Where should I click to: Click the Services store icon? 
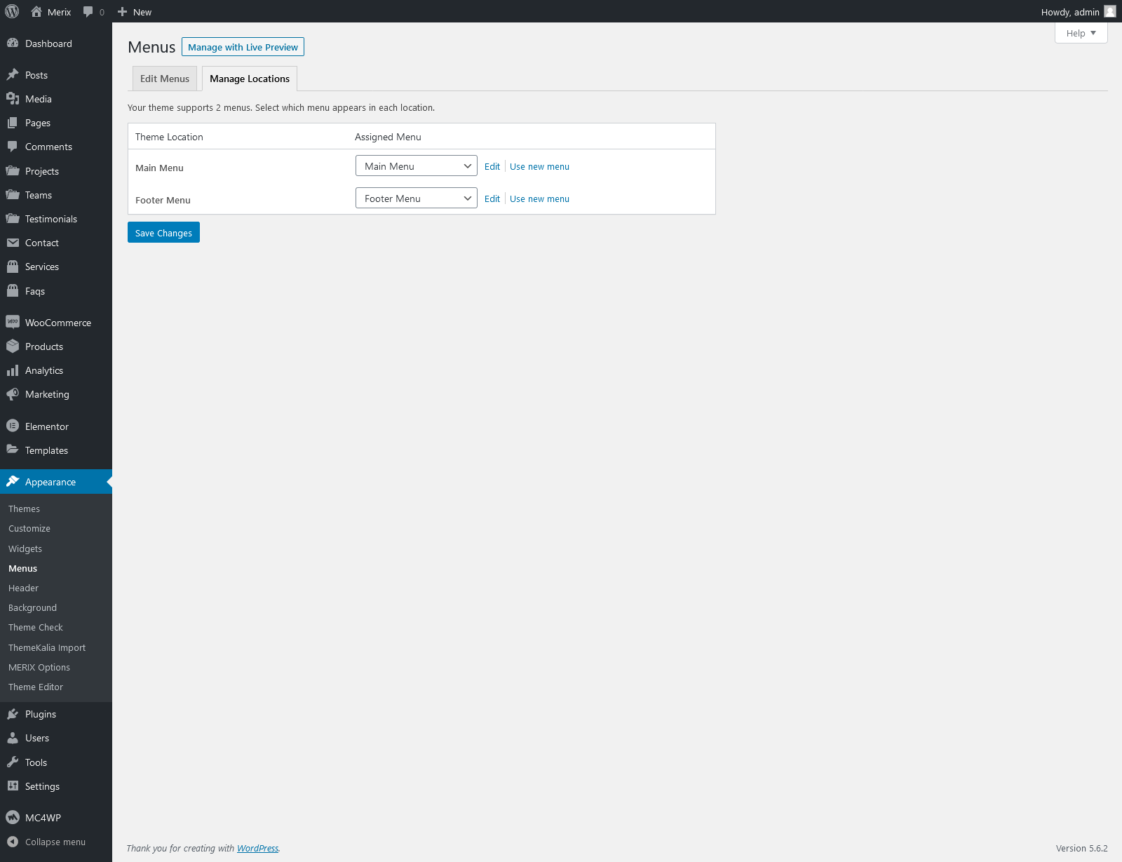pos(13,266)
